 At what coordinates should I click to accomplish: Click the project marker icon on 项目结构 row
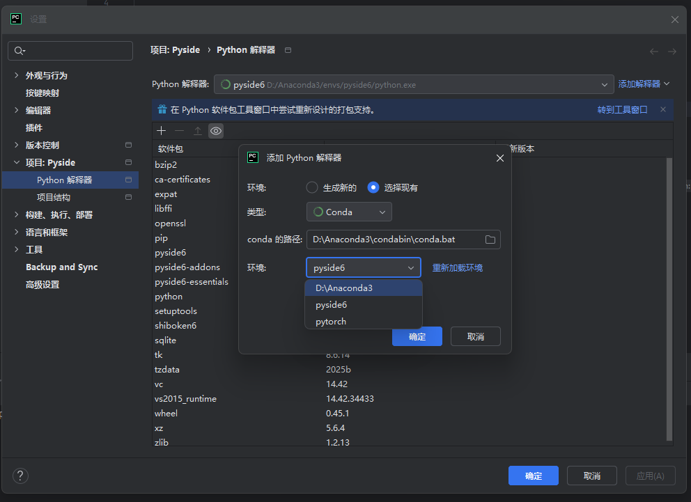pos(128,197)
